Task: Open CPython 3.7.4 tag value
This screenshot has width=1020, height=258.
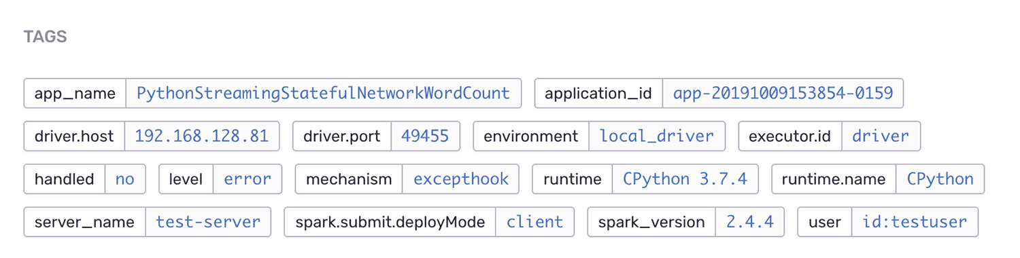Action: click(685, 179)
